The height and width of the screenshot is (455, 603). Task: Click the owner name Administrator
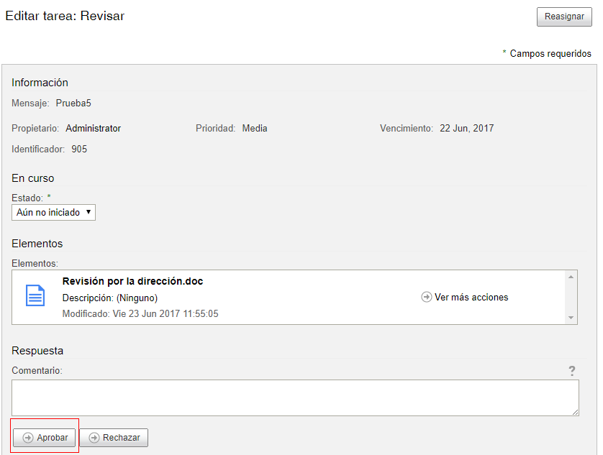[x=93, y=129]
